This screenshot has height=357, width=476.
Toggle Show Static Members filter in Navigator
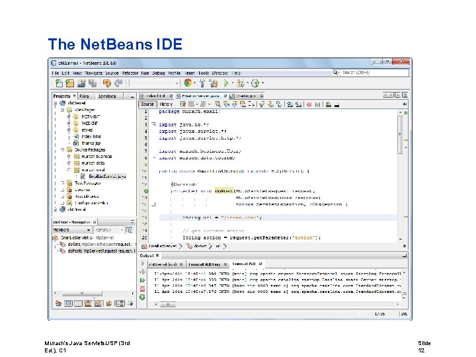point(78,303)
